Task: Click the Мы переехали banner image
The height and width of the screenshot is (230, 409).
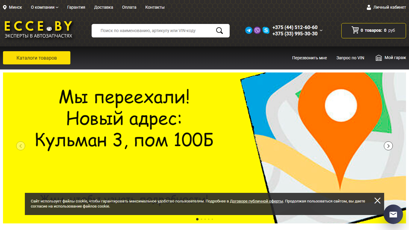Action: [205, 148]
